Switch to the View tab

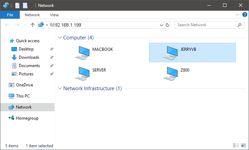pos(54,15)
